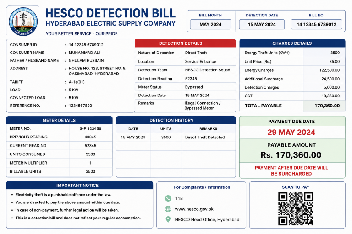Click the DATE column header in Detection History
This screenshot has height=234, width=352.
tap(133, 129)
